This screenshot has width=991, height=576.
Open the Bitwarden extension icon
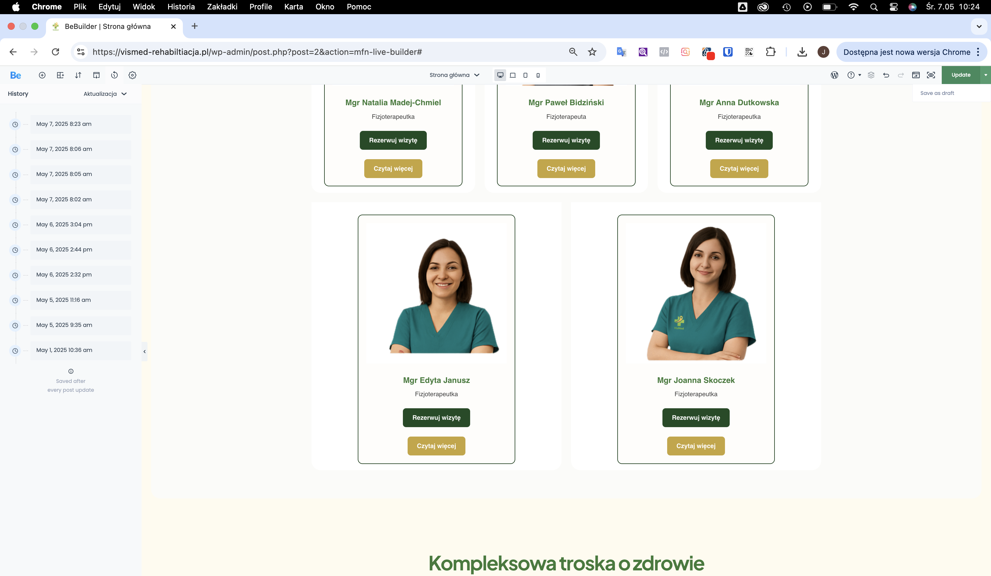click(x=728, y=52)
